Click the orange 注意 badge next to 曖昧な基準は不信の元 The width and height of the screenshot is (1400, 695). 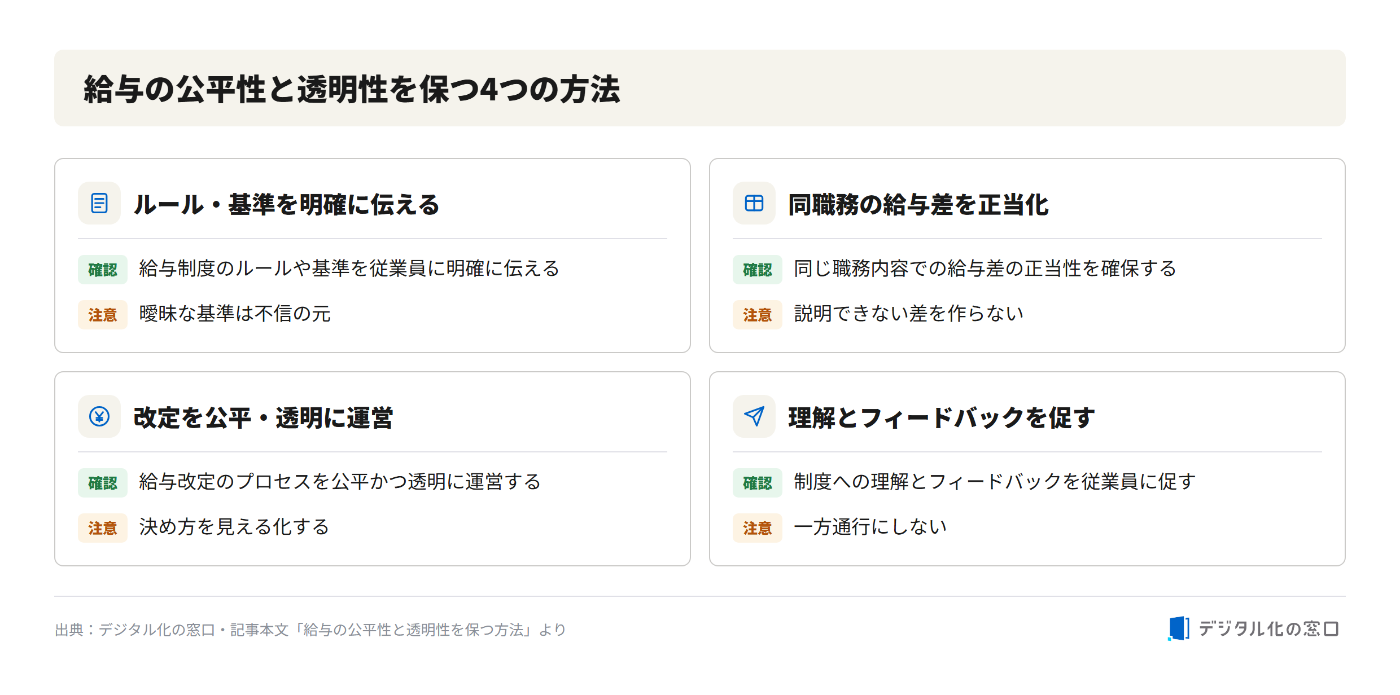tap(103, 315)
